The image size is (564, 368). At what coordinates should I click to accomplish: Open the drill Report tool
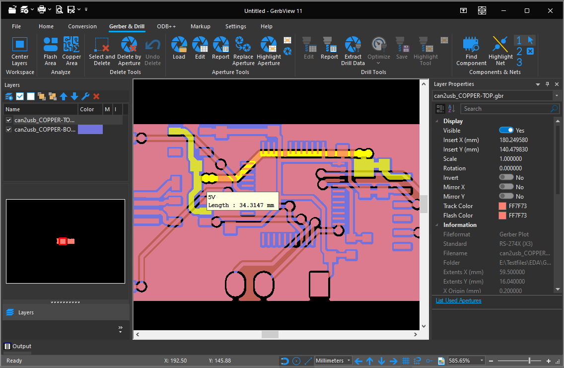(x=329, y=48)
